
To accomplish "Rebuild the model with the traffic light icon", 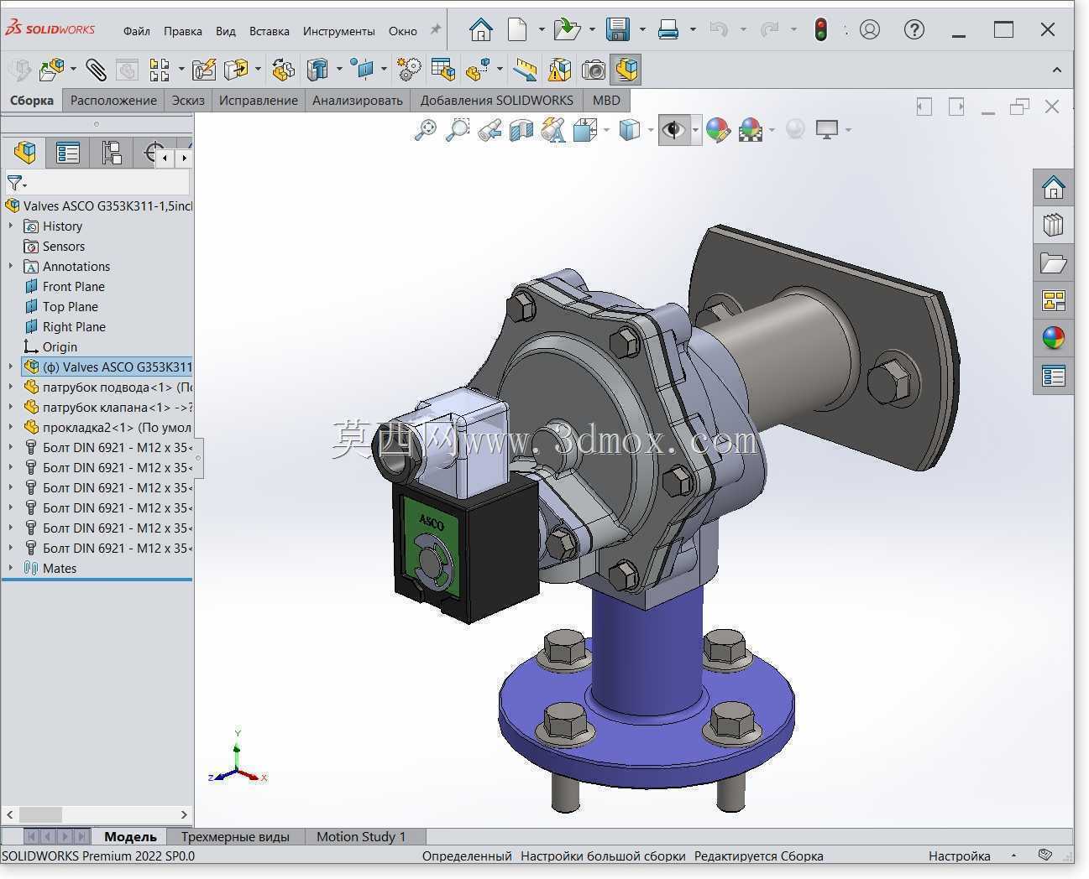I will click(821, 30).
